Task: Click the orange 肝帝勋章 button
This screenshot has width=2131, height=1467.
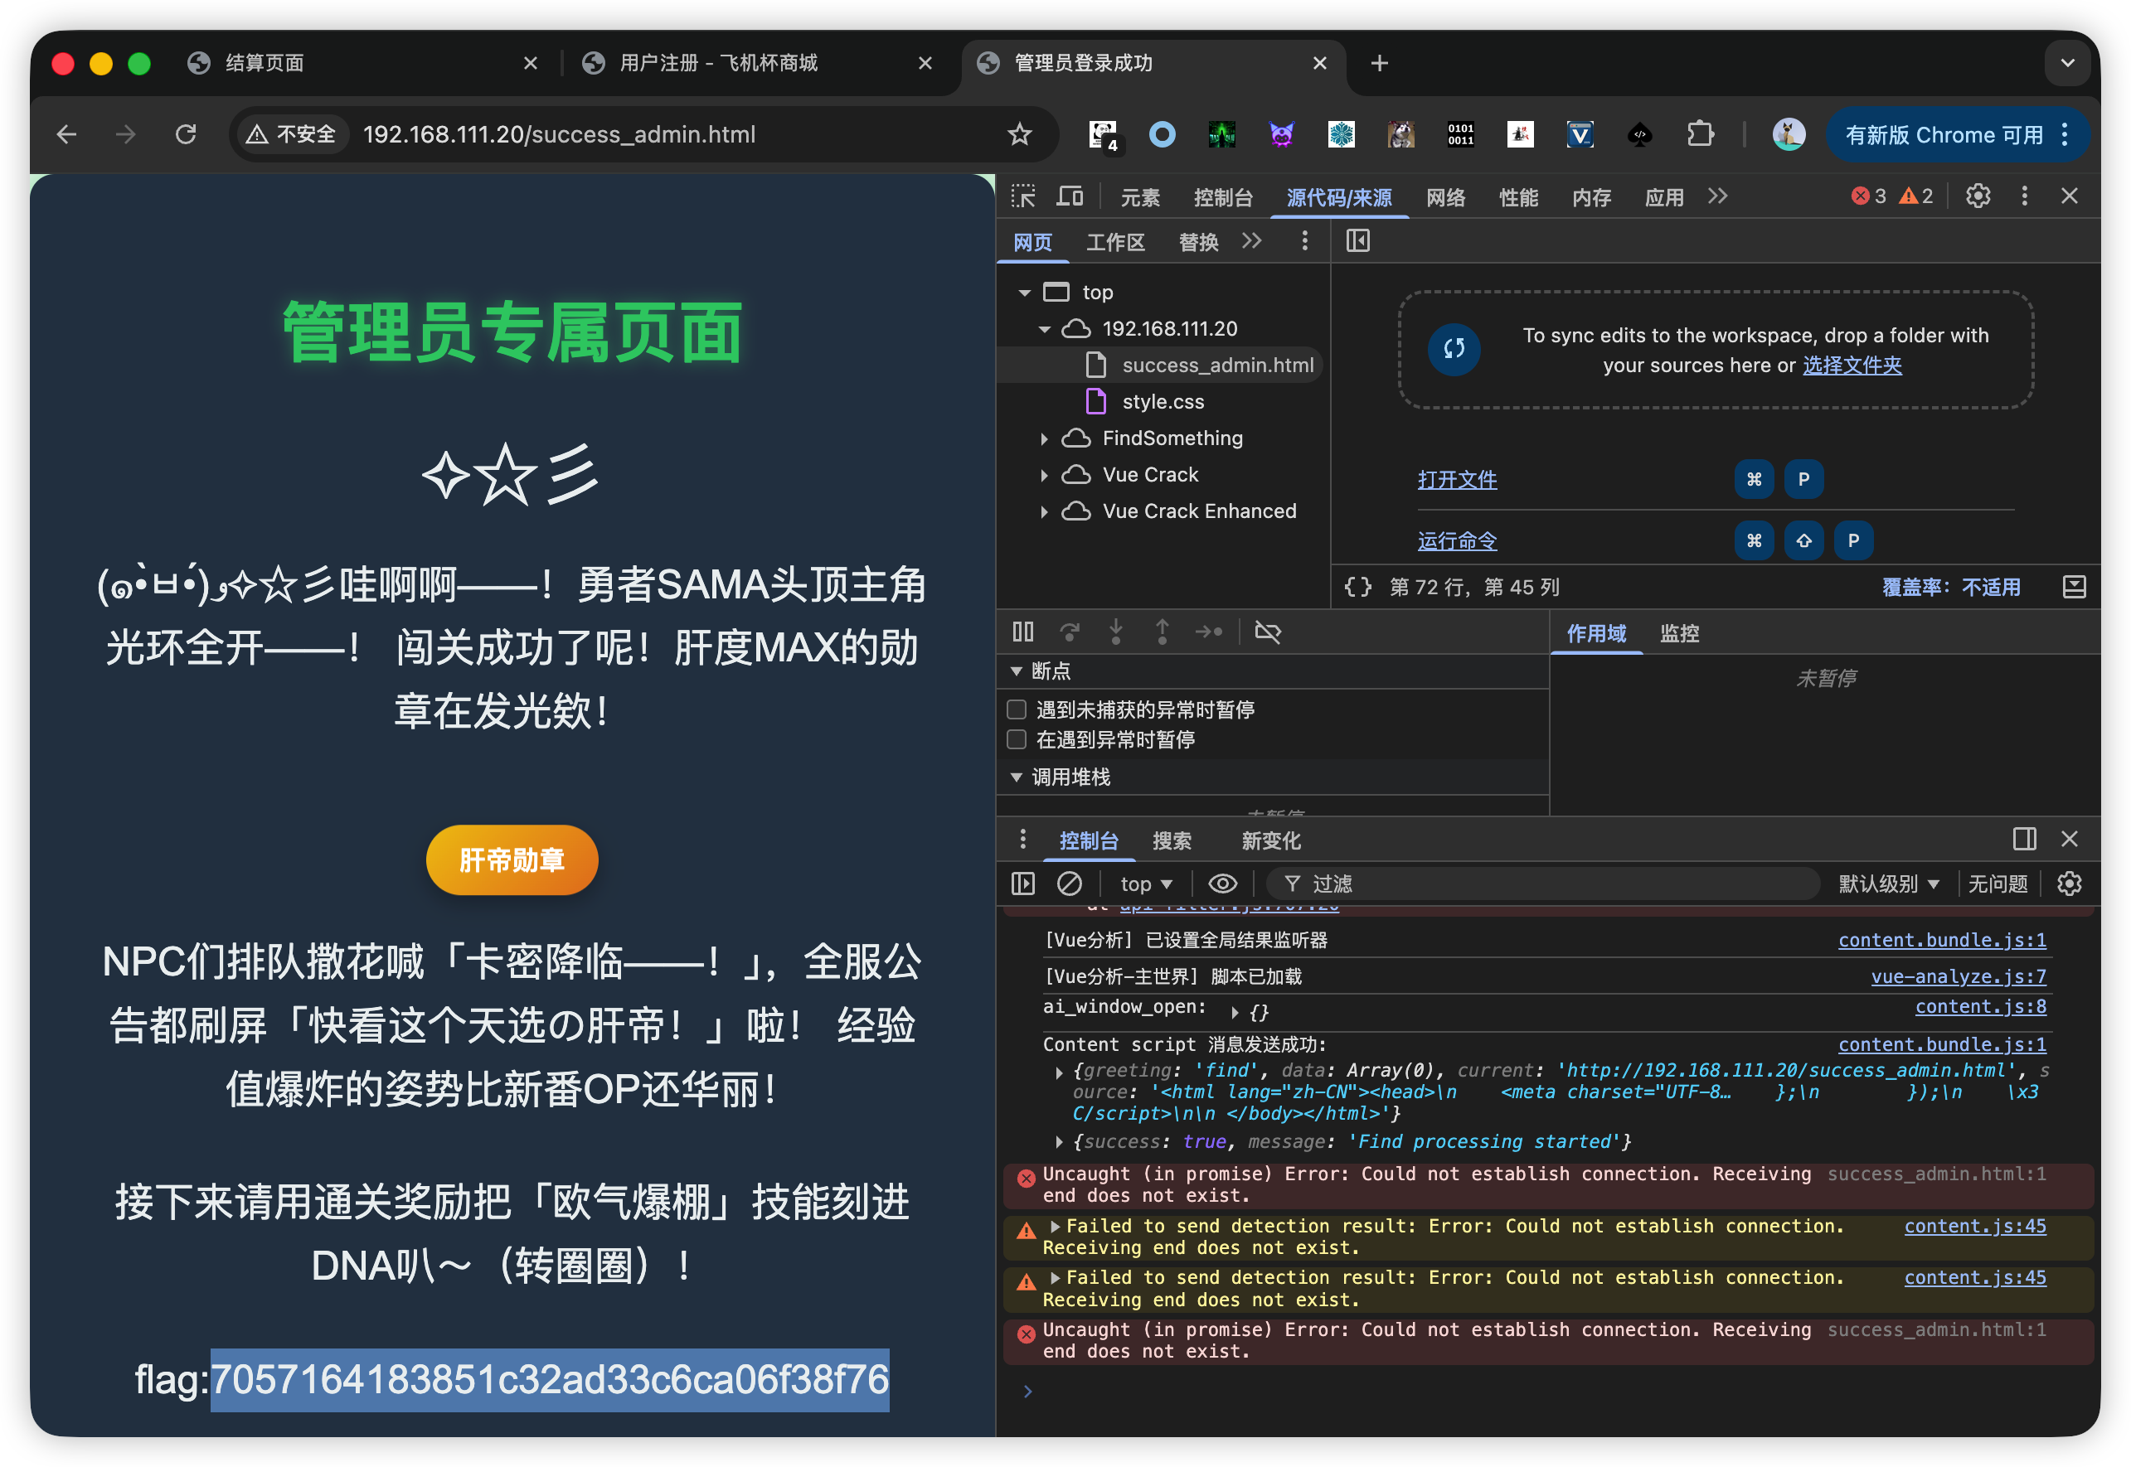Action: tap(512, 860)
